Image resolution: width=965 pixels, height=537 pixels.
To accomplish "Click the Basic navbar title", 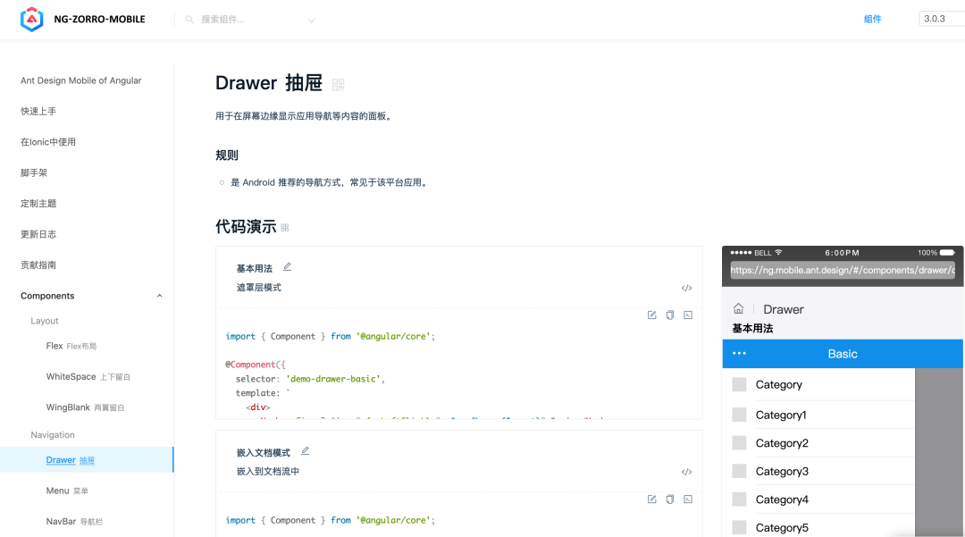I will (843, 354).
